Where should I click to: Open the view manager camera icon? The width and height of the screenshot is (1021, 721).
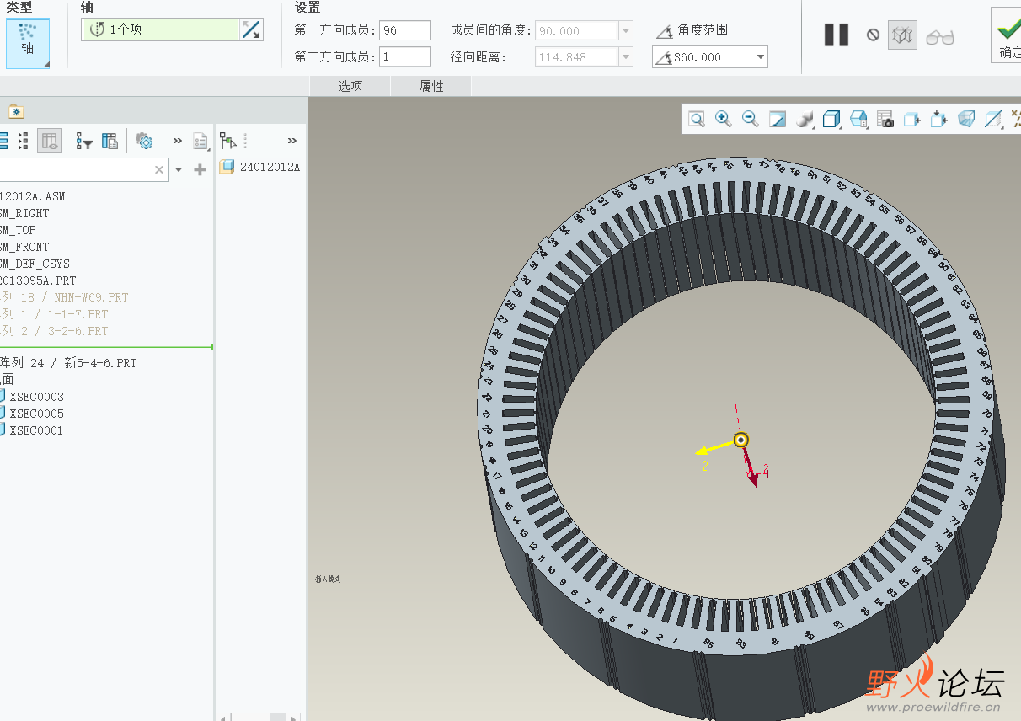(885, 119)
